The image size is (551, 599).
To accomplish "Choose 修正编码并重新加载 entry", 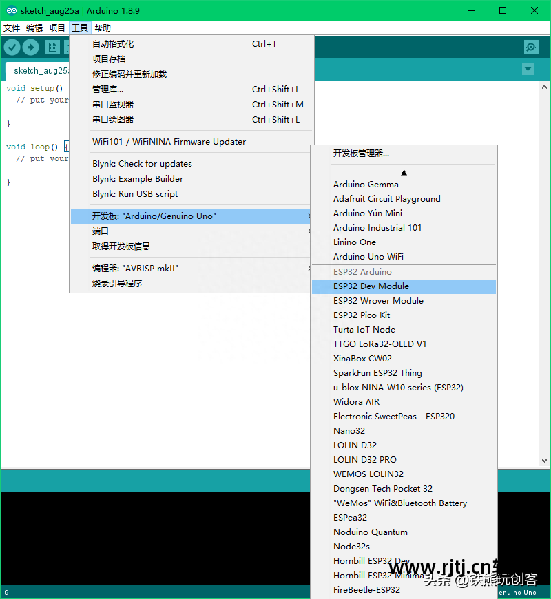I will [192, 74].
